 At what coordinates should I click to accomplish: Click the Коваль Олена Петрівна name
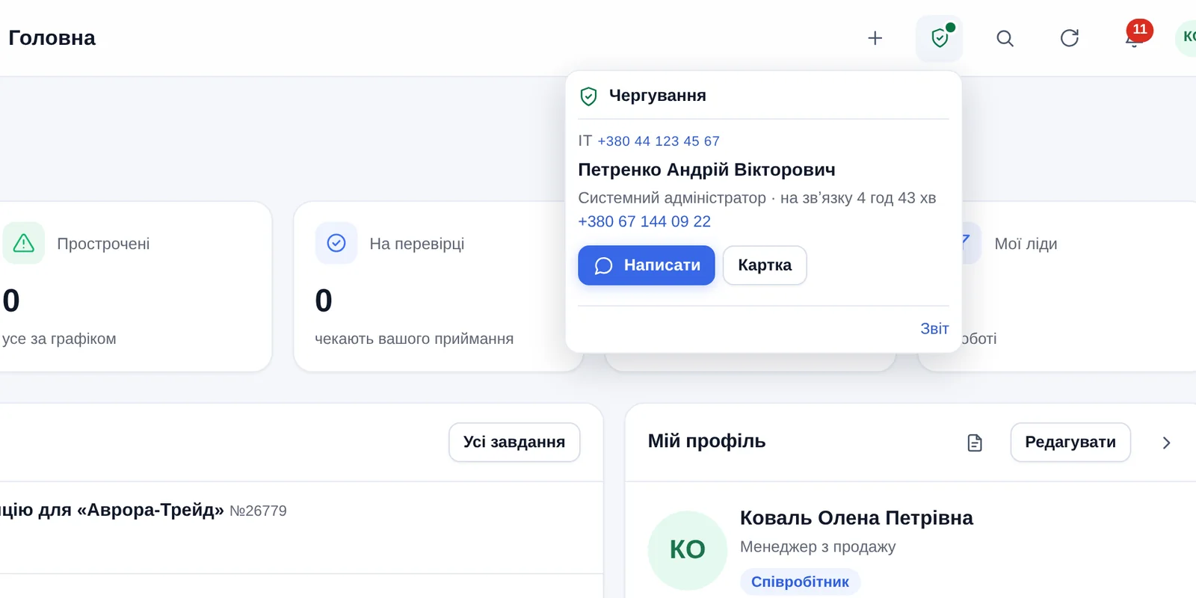pyautogui.click(x=857, y=518)
